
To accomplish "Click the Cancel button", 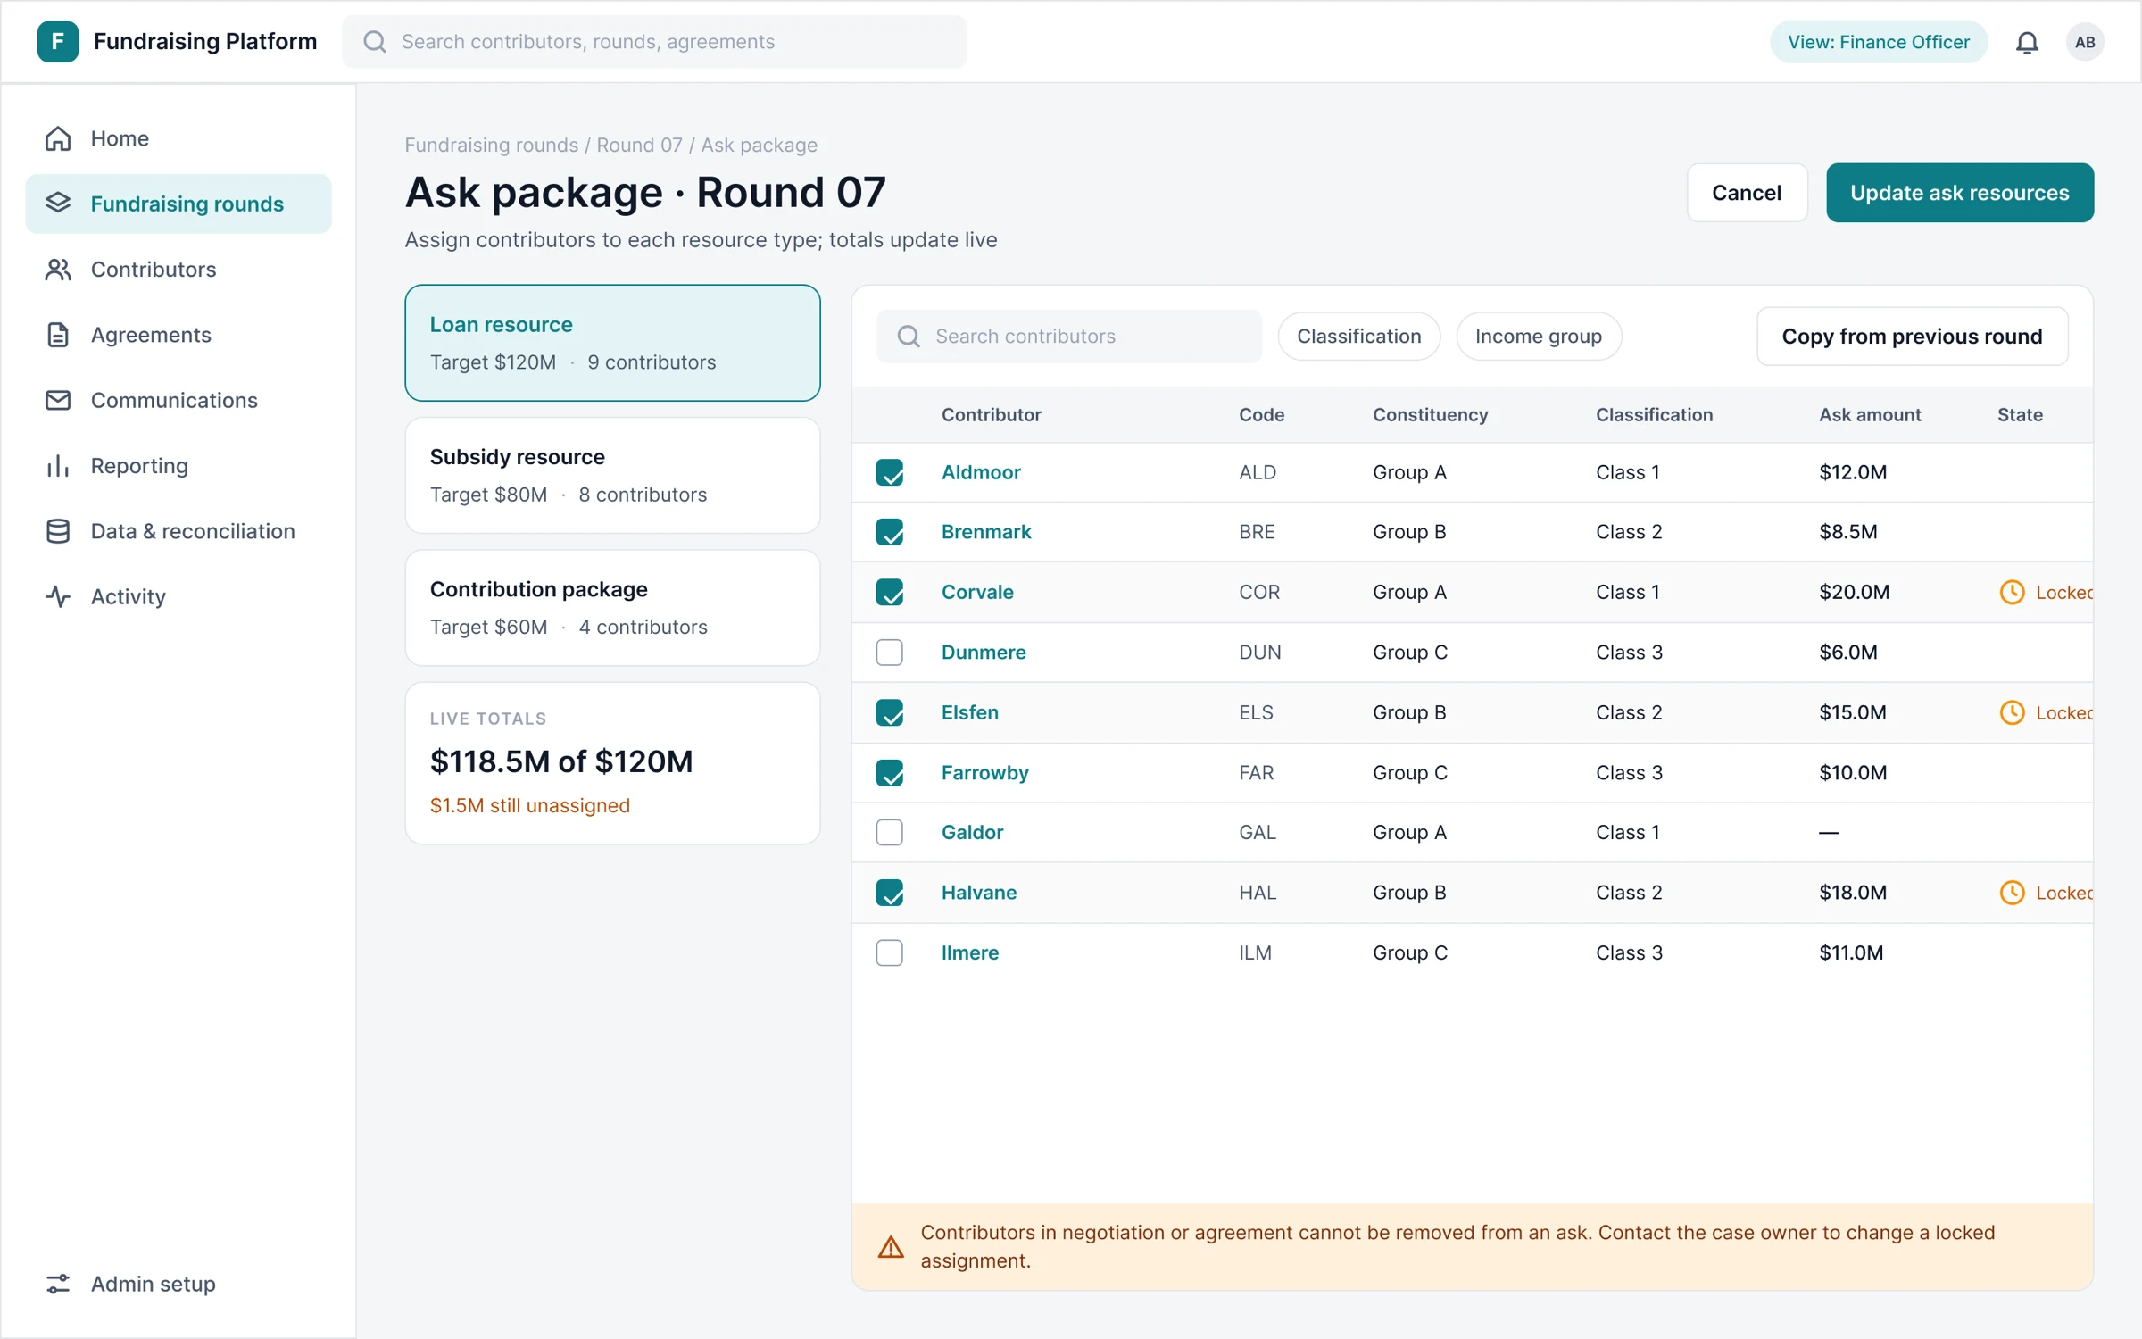I will (x=1747, y=193).
